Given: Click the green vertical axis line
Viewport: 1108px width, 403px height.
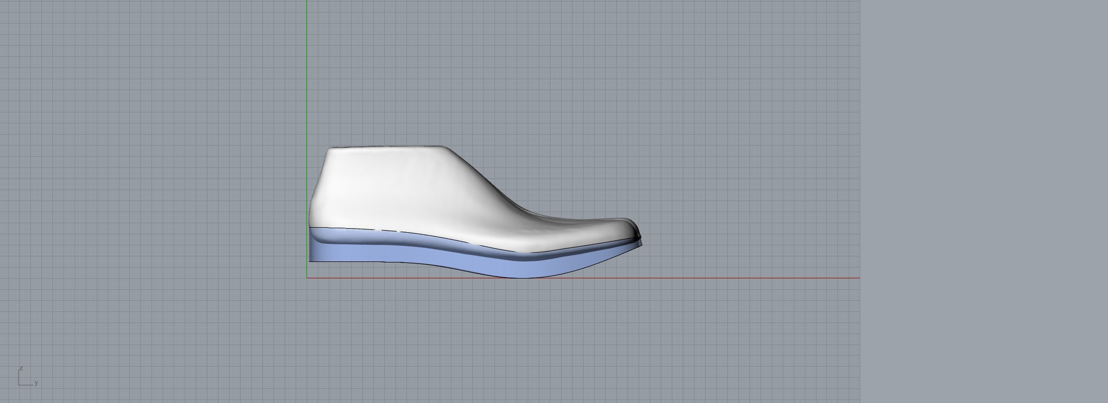Looking at the screenshot, I should coord(307,76).
